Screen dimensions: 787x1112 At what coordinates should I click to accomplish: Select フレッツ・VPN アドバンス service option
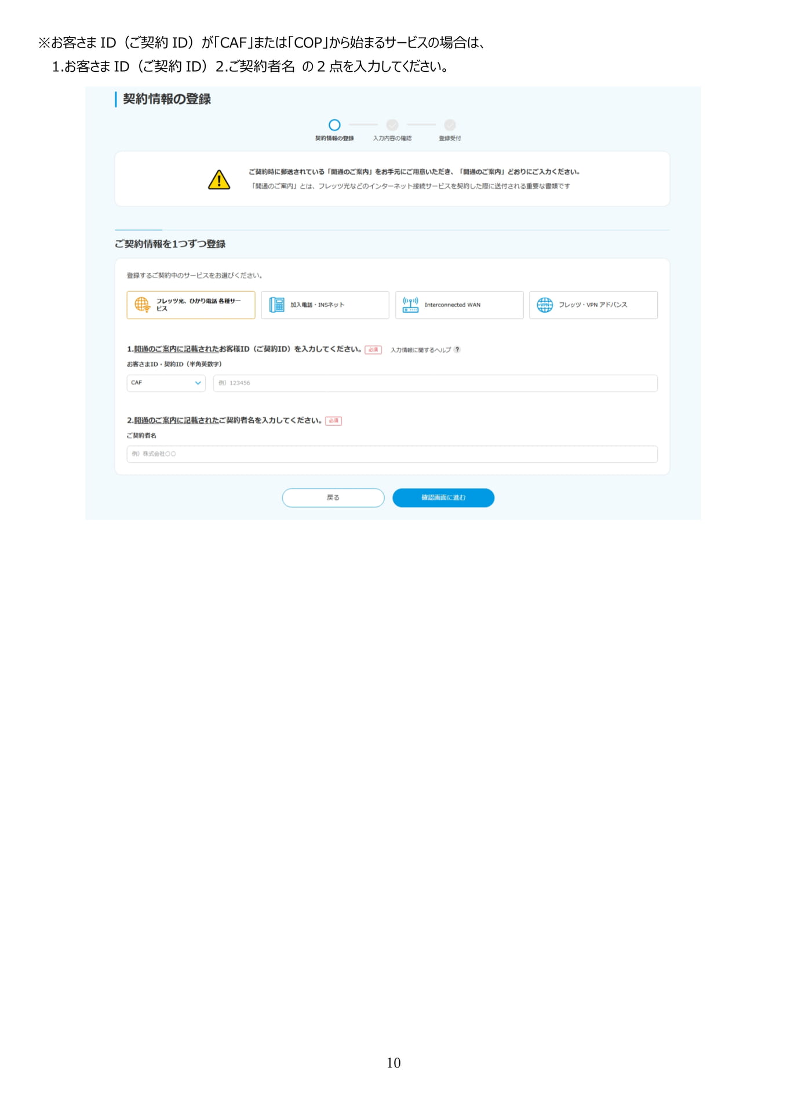[x=593, y=305]
